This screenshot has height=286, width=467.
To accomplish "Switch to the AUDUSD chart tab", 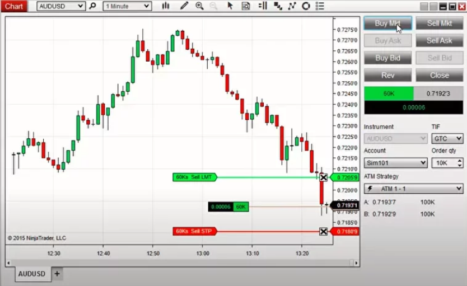I will (x=31, y=274).
